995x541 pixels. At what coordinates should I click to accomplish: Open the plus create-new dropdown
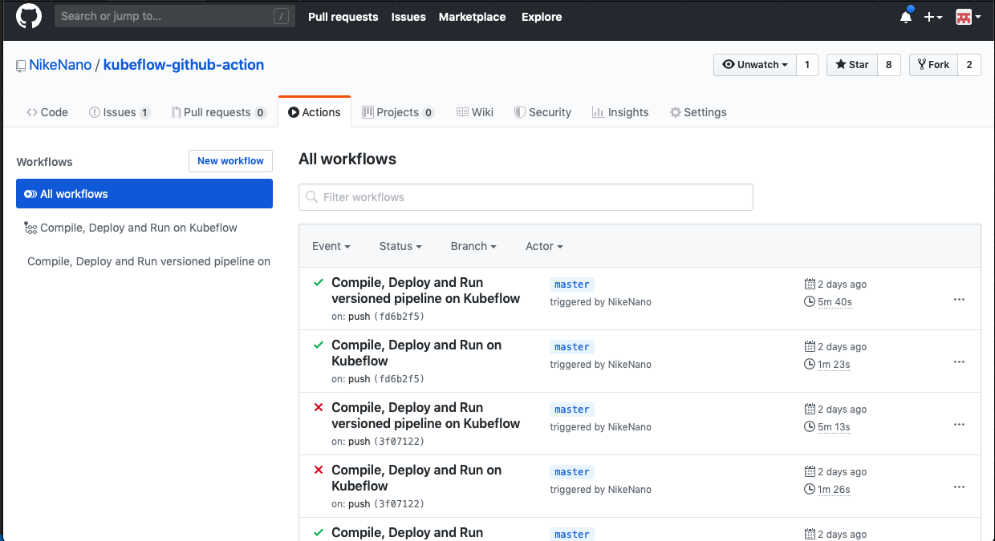933,17
